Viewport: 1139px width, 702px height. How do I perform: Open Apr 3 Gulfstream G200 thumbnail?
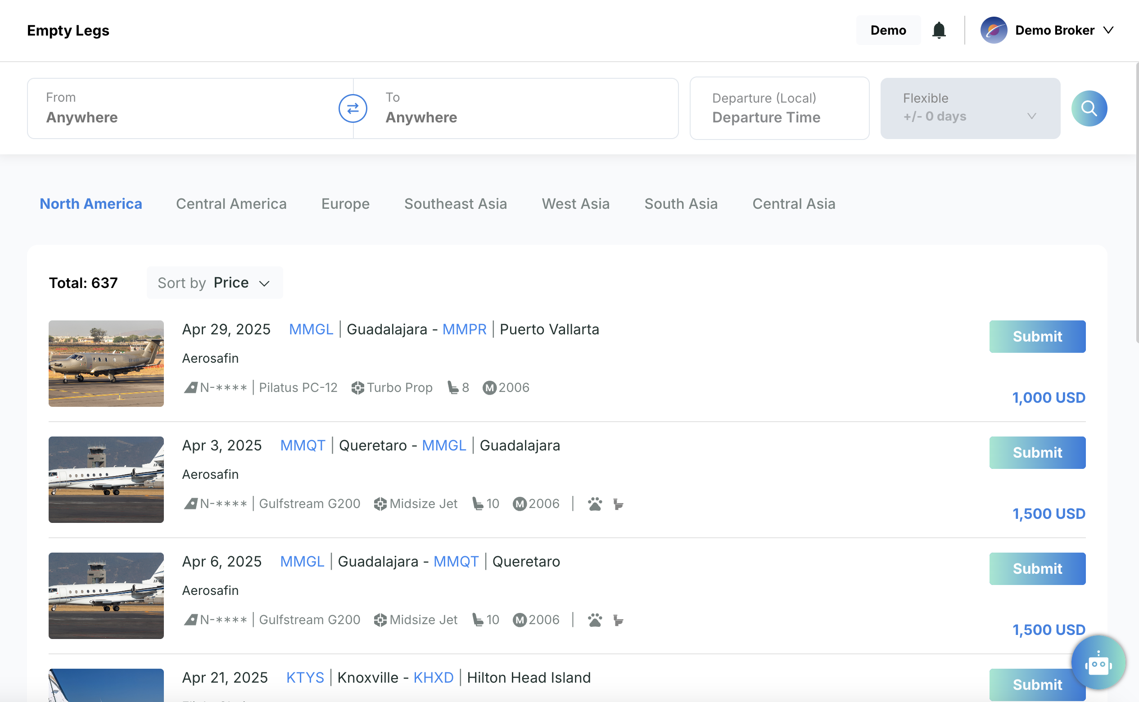point(106,480)
